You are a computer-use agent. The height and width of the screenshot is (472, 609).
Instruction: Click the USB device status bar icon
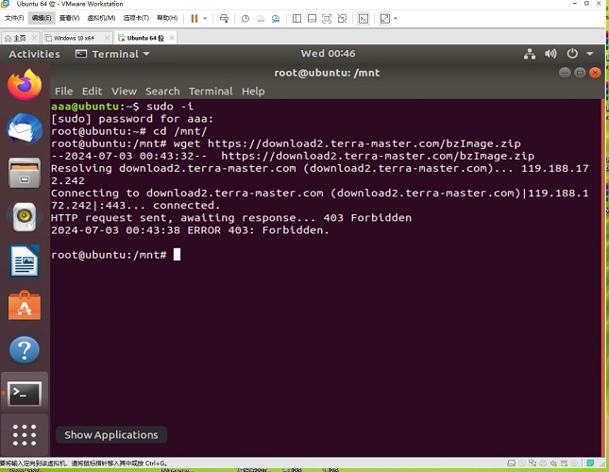564,464
